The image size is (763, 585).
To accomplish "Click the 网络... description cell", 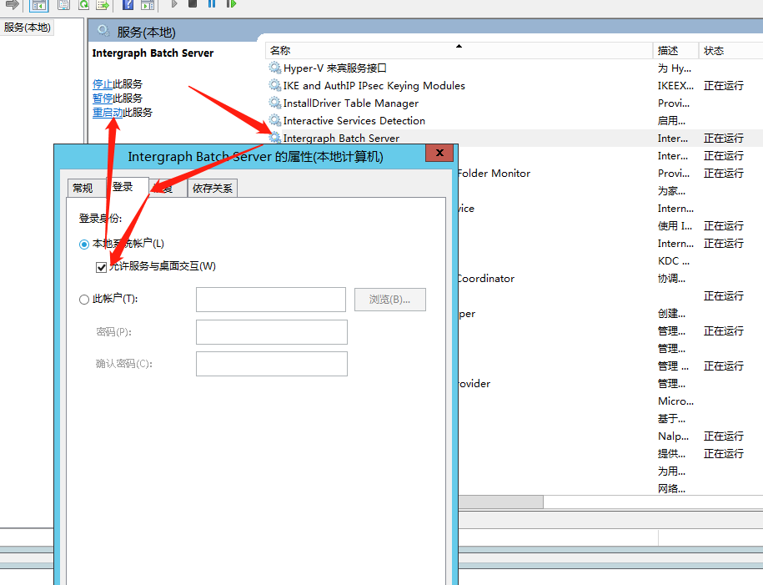I will point(671,489).
